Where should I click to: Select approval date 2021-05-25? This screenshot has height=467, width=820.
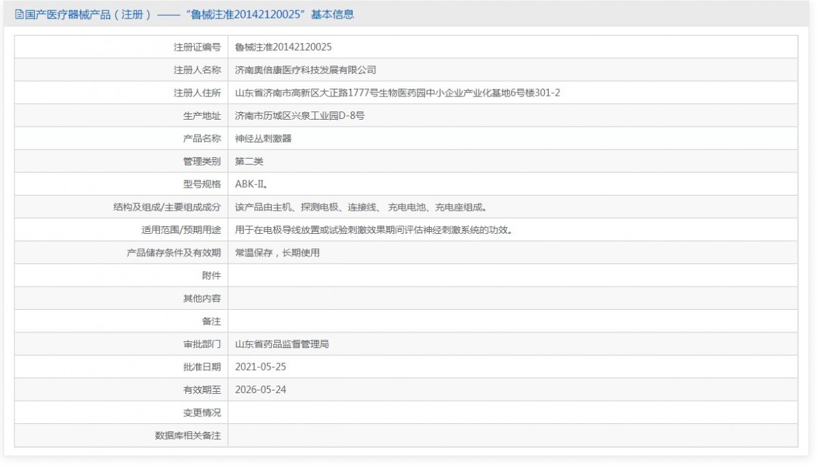click(260, 366)
